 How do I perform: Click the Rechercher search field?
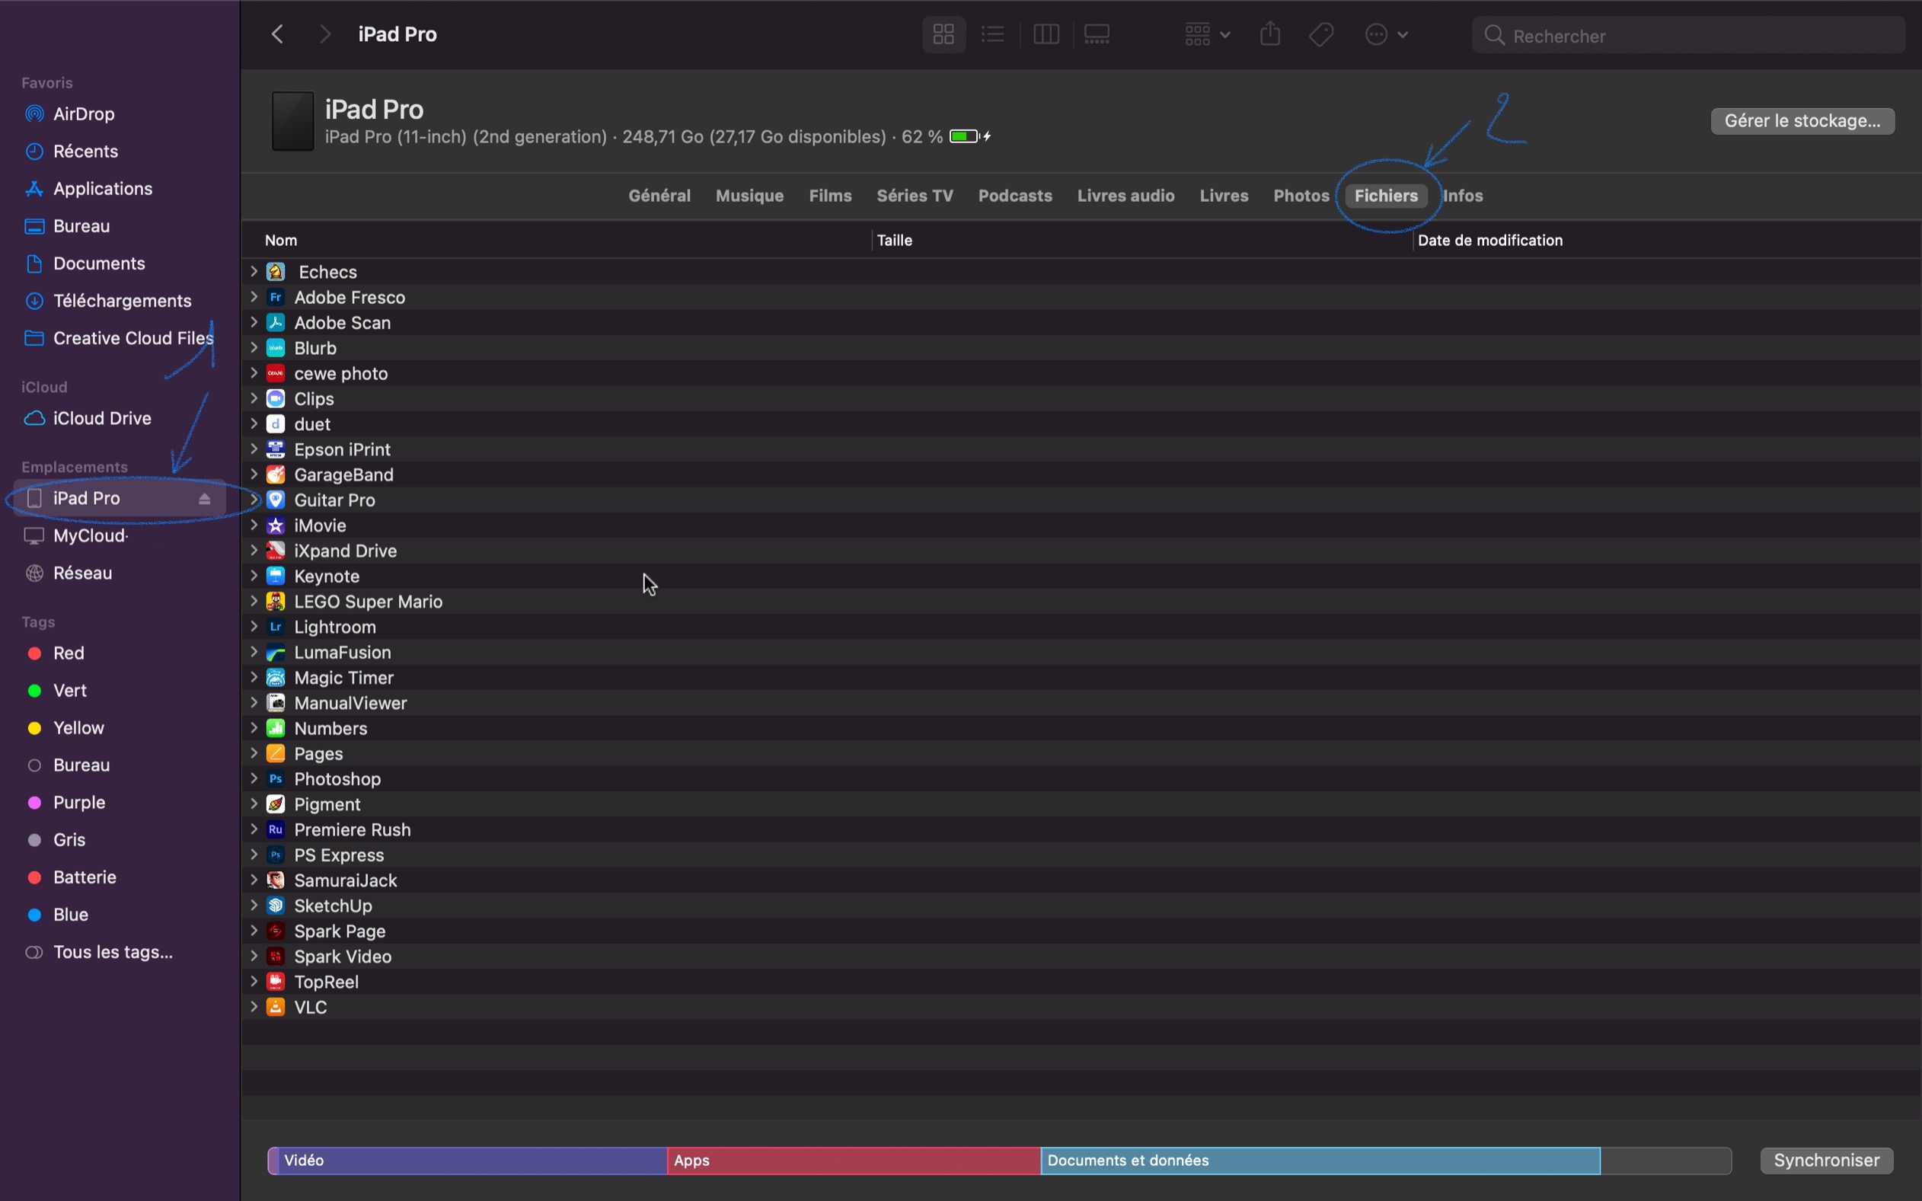point(1700,36)
